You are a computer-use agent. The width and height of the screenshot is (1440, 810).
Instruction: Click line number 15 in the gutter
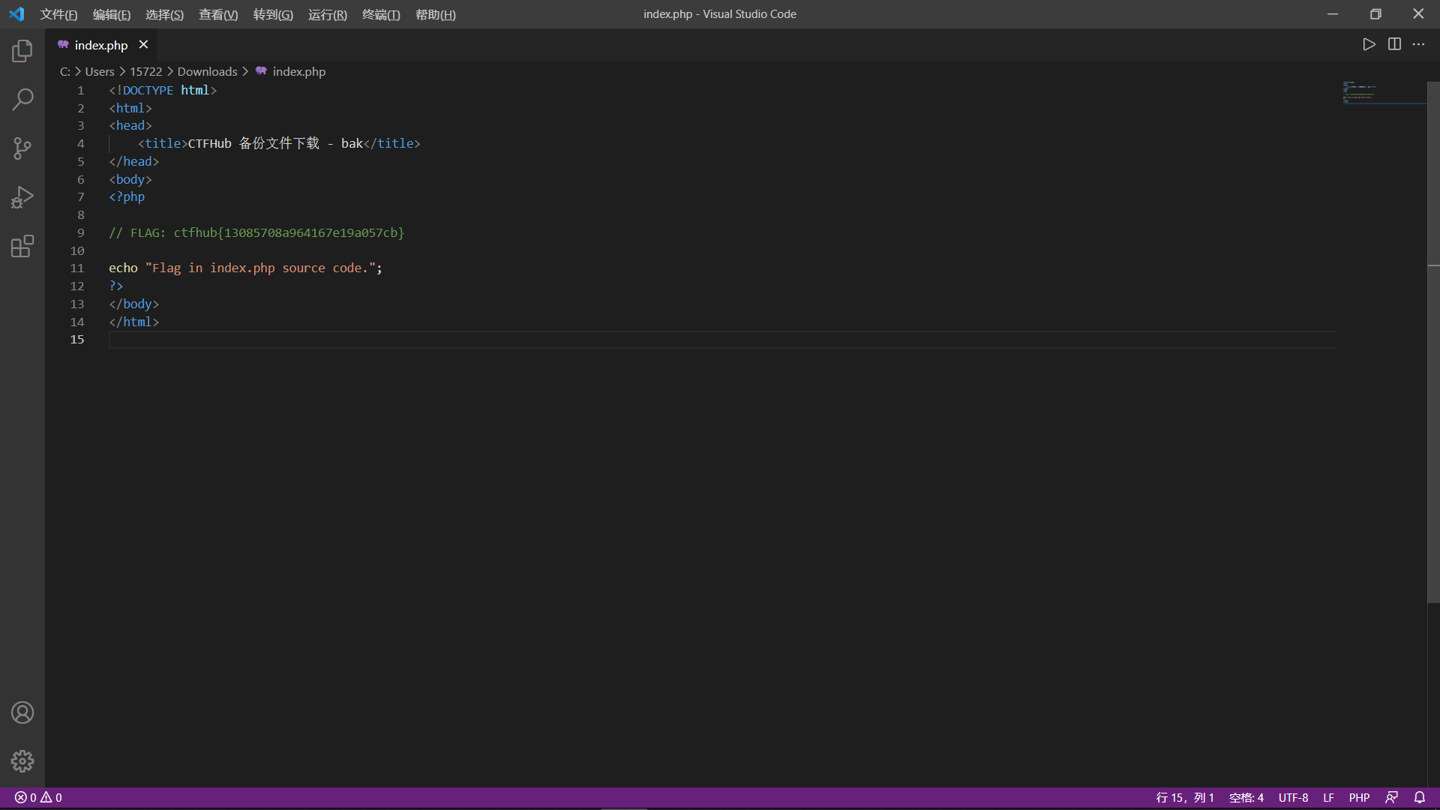point(77,340)
